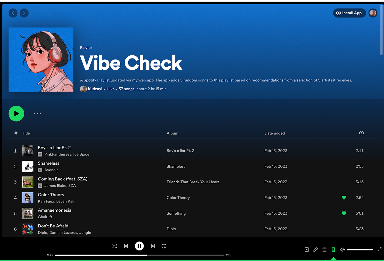The height and width of the screenshot is (261, 384).
Task: Sort tracks by the duration clock icon
Action: 361,133
